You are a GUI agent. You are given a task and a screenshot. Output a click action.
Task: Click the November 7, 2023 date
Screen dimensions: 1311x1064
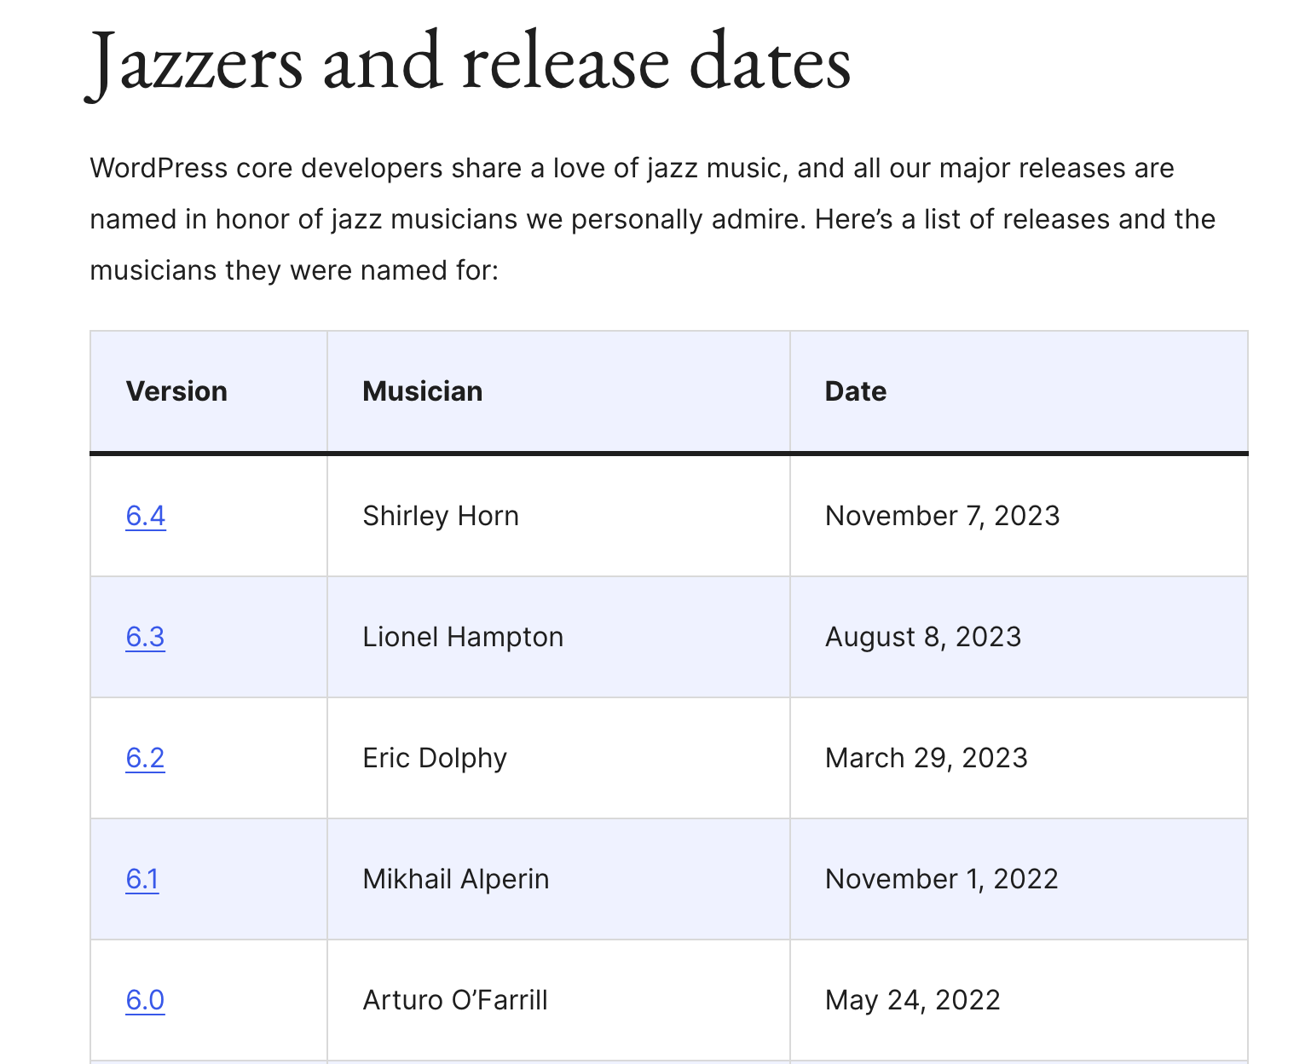[x=943, y=516]
